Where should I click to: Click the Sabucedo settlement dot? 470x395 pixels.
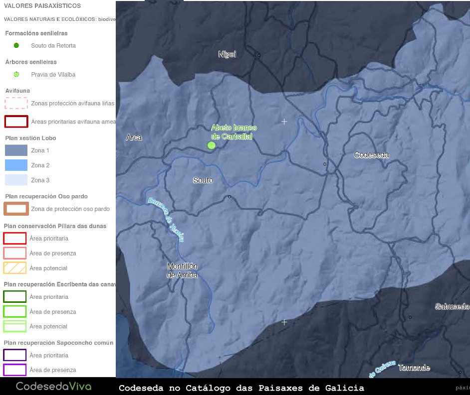point(410,317)
